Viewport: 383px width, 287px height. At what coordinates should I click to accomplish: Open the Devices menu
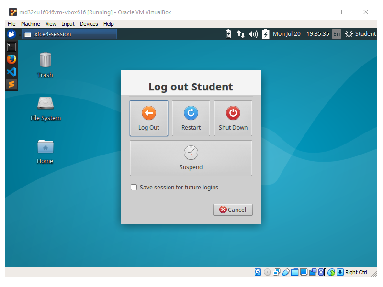[x=89, y=24]
